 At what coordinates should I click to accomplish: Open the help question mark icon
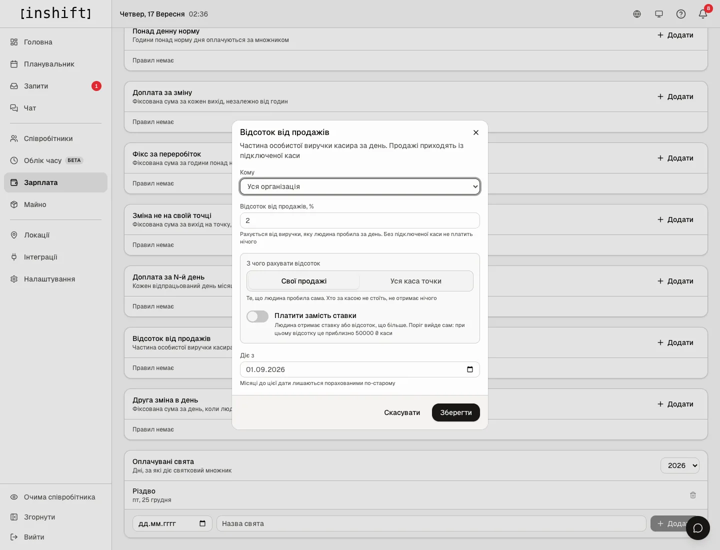[681, 14]
